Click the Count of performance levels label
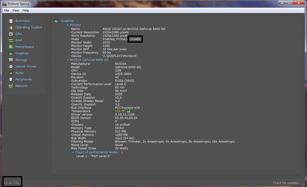The width and height of the screenshot is (307, 187). point(99,152)
